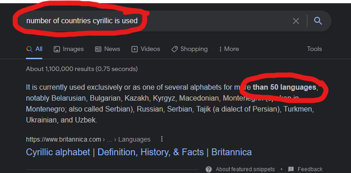
Task: Switch to the News results tab
Action: [x=107, y=49]
